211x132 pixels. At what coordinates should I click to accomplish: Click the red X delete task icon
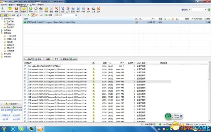tap(56, 10)
